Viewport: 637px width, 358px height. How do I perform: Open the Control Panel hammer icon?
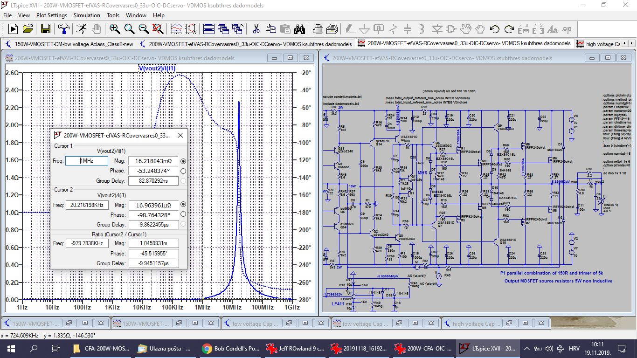(63, 29)
